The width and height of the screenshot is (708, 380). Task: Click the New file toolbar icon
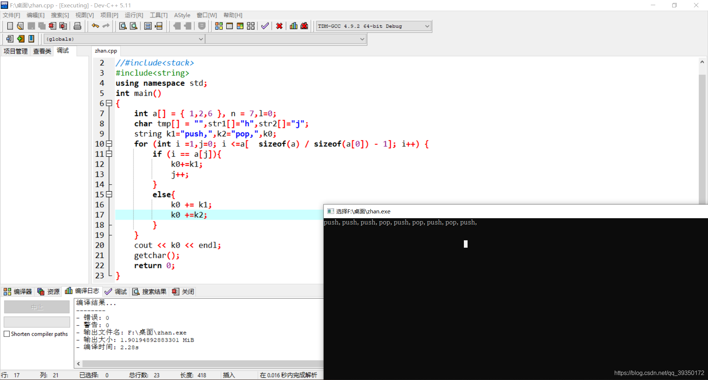[x=10, y=26]
